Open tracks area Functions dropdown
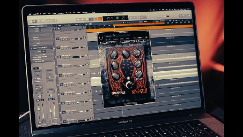The height and width of the screenshot is (137, 243). tap(68, 25)
